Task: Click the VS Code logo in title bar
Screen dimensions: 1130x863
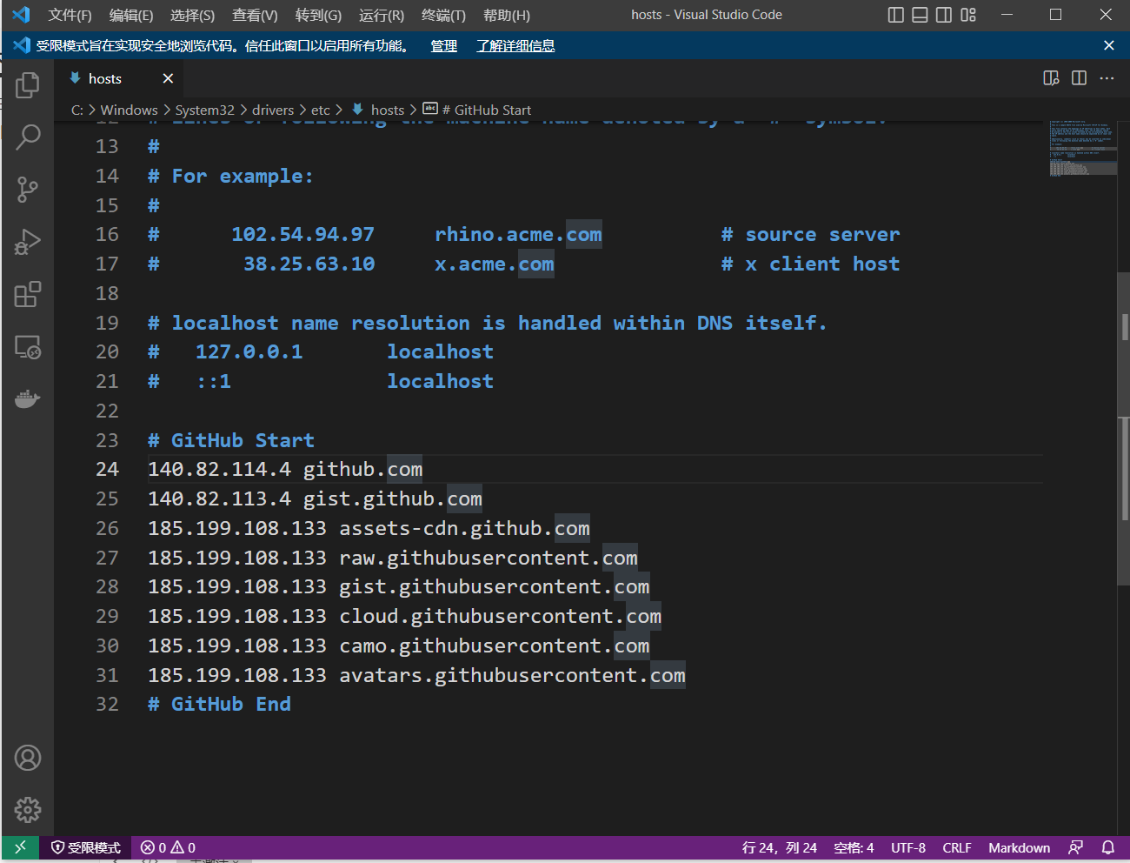Action: tap(22, 15)
